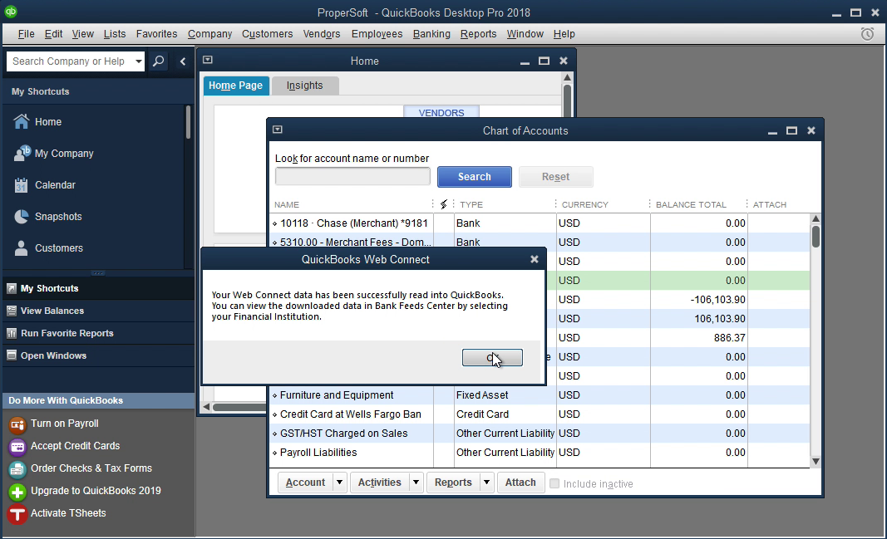Open the Company menu
The width and height of the screenshot is (887, 539).
tap(209, 34)
